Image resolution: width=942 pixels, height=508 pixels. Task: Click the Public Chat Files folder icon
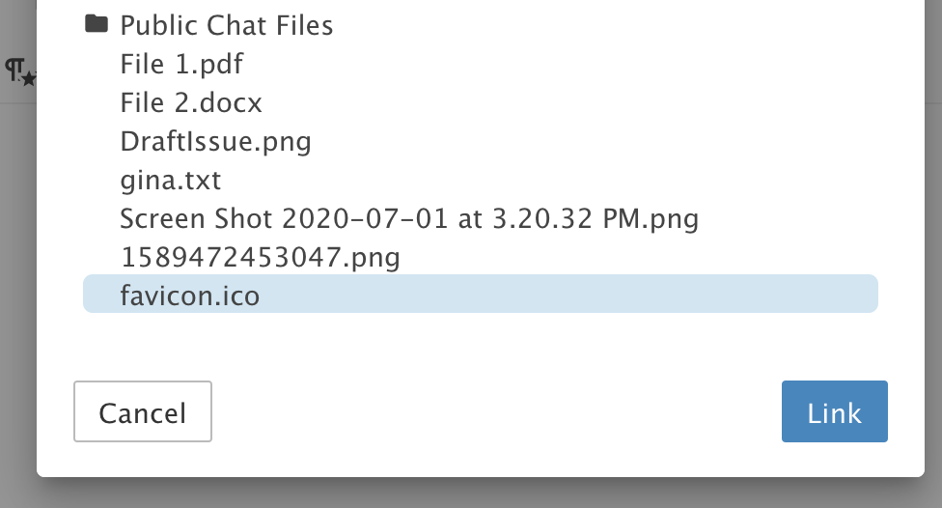tap(96, 24)
